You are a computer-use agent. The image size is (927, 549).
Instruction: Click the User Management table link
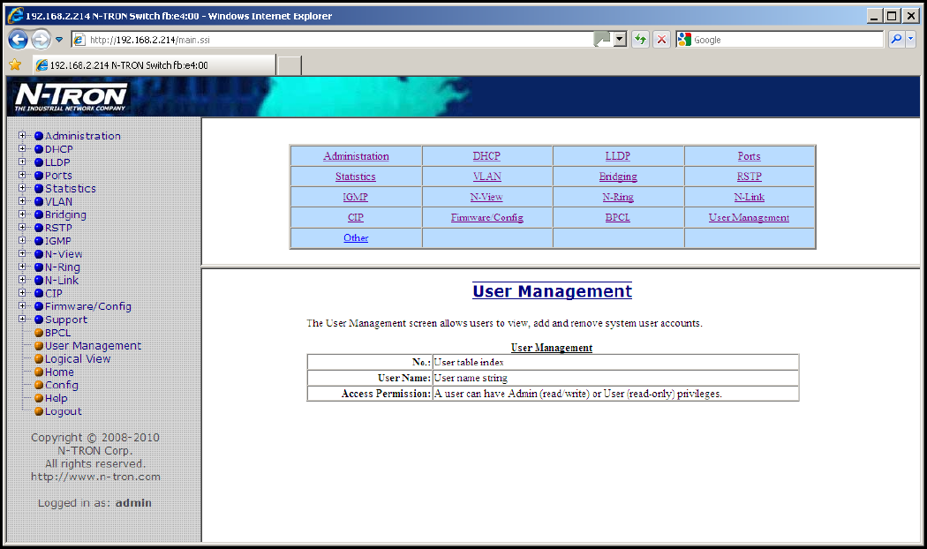[x=749, y=217]
